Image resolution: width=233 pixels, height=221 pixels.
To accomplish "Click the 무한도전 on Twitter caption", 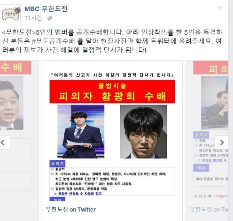I will point(70,210).
